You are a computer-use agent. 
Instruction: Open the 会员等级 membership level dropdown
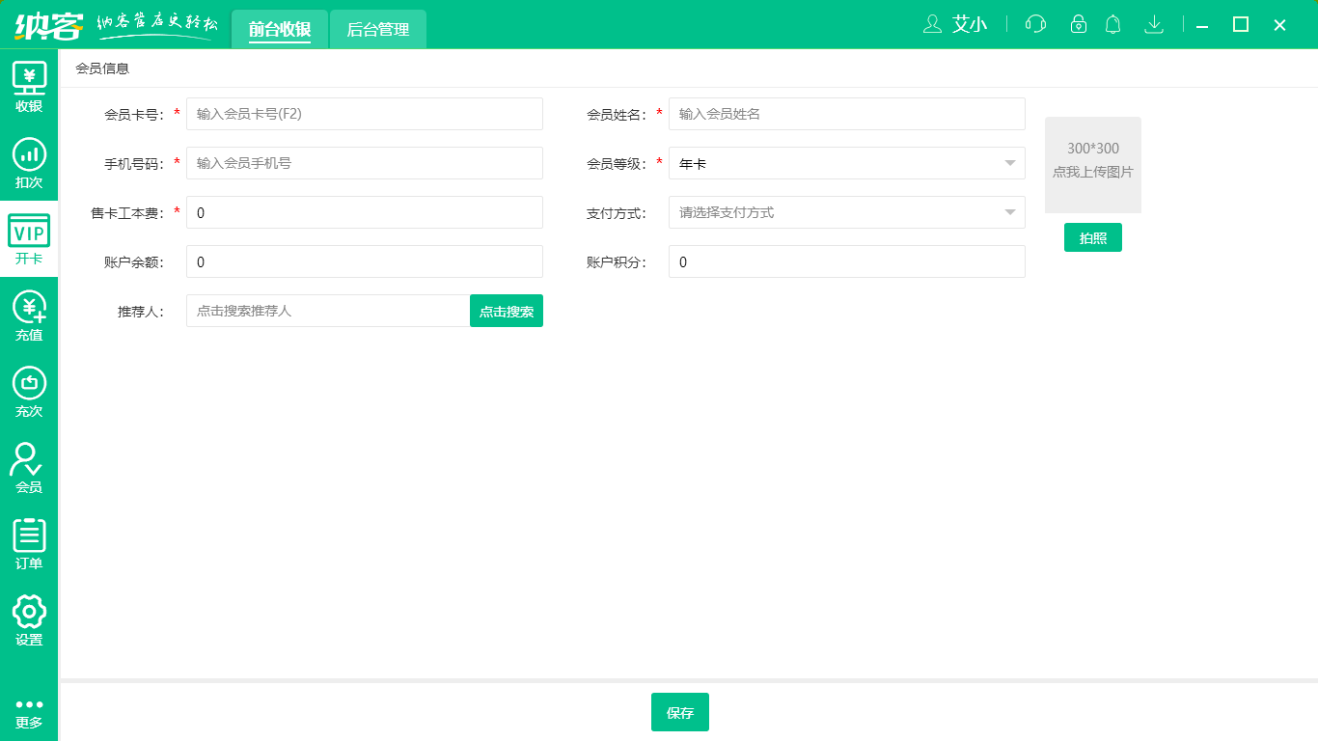[x=846, y=163]
